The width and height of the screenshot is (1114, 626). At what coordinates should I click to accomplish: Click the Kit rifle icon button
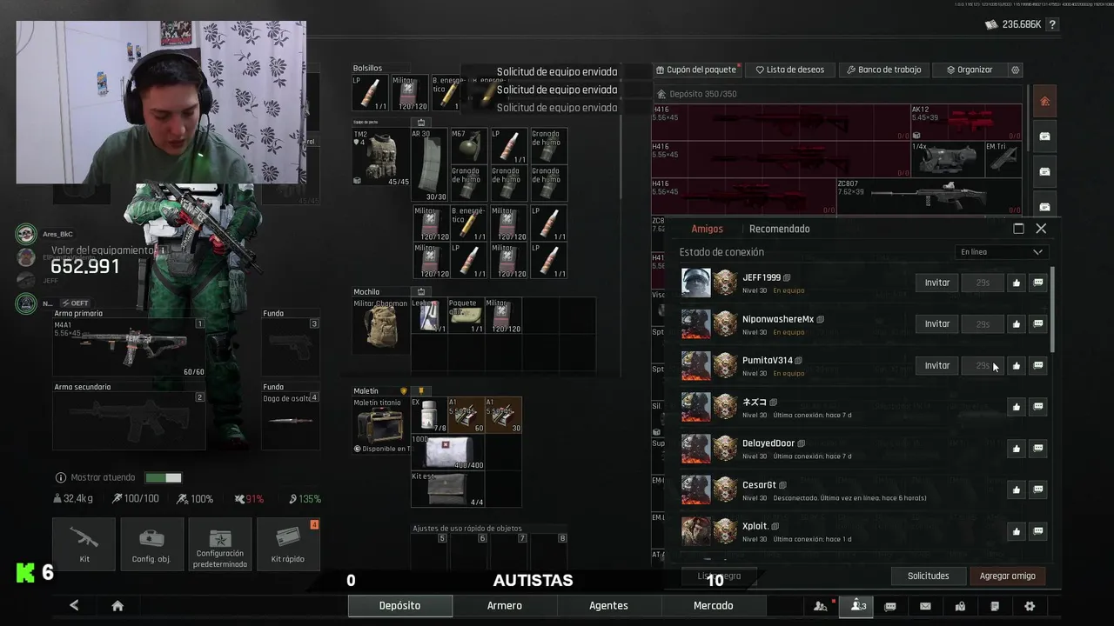[84, 544]
